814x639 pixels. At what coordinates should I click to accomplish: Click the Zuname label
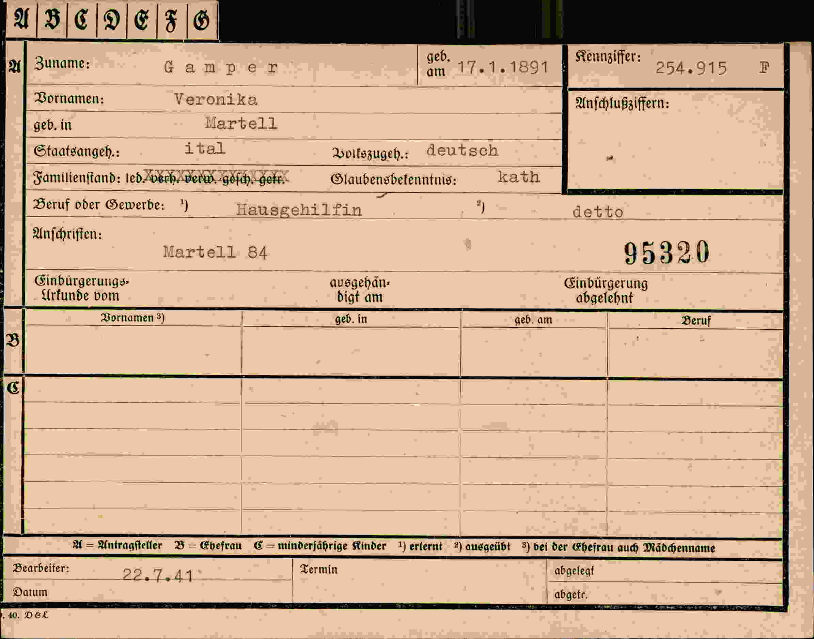coord(62,64)
